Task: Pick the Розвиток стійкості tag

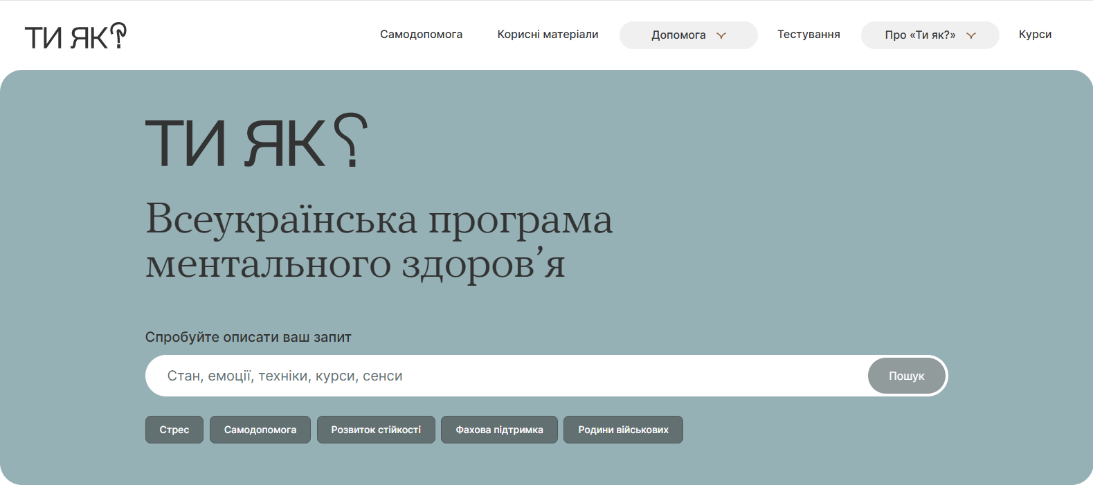Action: pyautogui.click(x=376, y=430)
